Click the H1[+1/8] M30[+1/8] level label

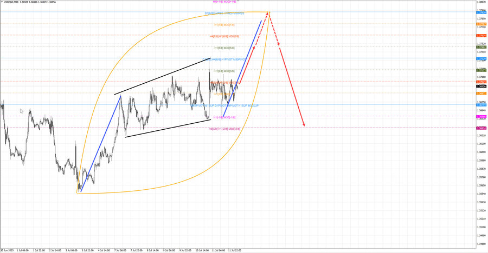click(224, 2)
